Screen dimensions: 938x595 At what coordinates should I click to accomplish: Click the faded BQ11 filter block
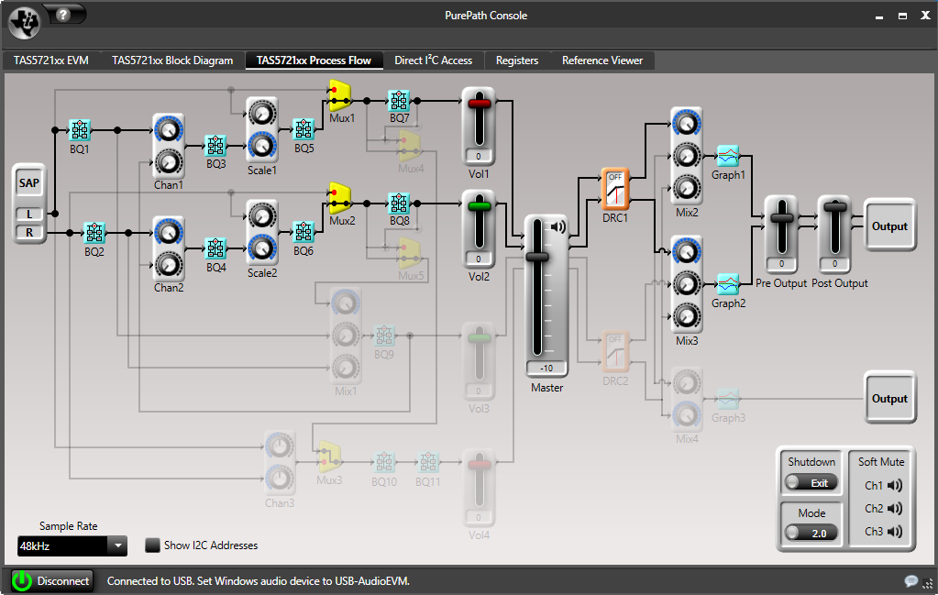click(x=427, y=462)
